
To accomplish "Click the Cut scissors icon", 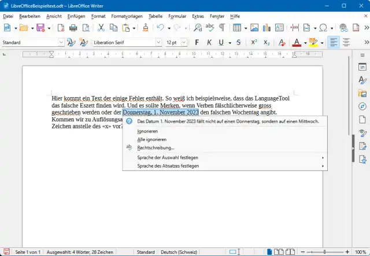I will pos(101,28).
